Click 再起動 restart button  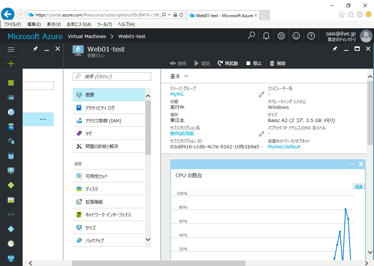click(228, 63)
